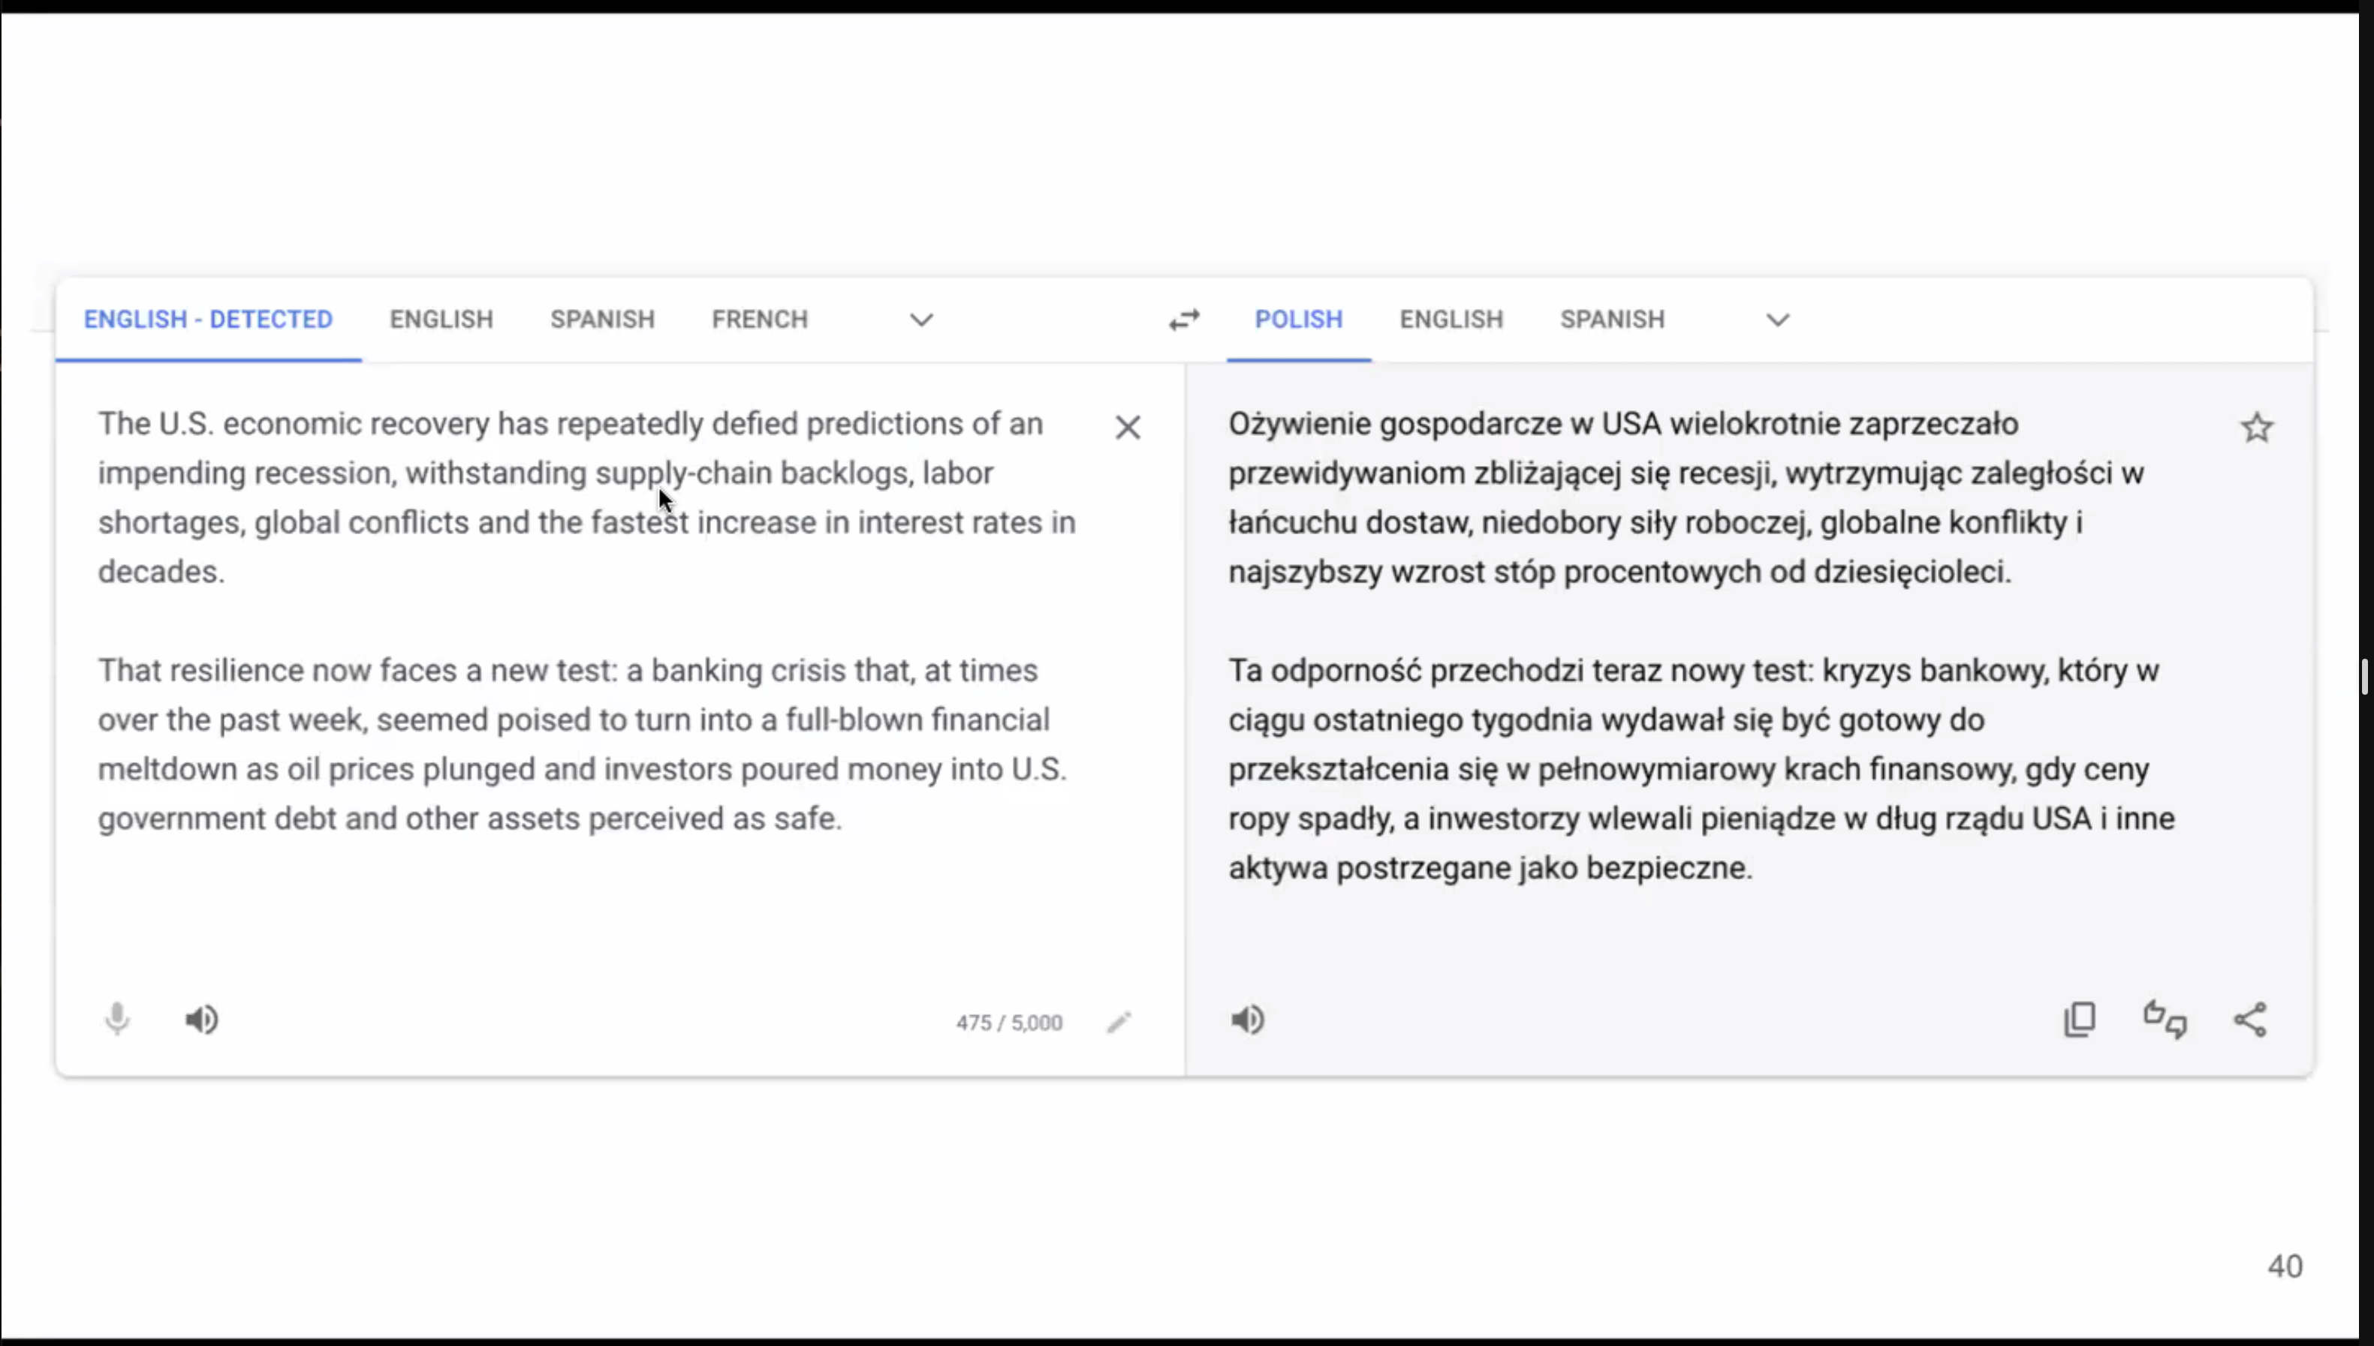
Task: Listen to Polish translation speaker icon
Action: 1248,1020
